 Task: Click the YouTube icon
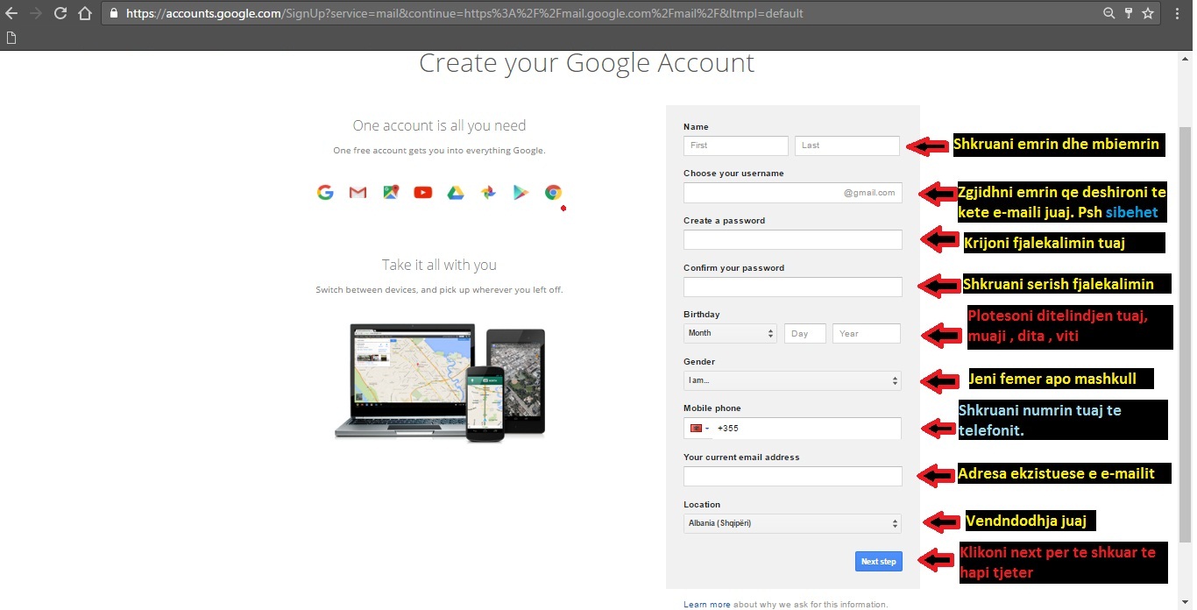[x=423, y=192]
